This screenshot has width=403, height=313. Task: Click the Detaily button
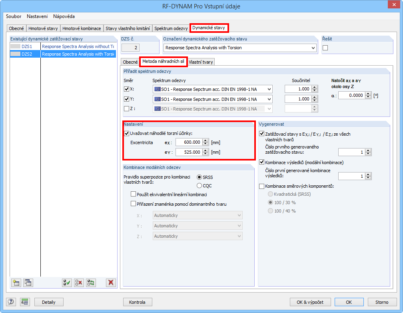49,302
